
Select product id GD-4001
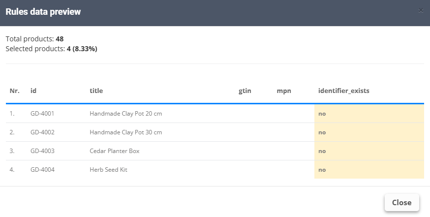42,114
